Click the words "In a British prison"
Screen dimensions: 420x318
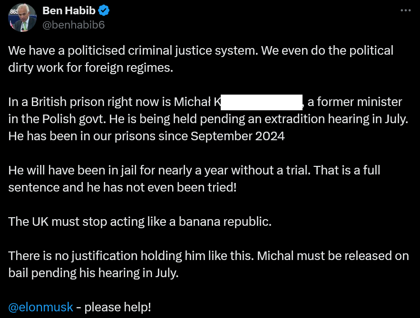click(55, 102)
